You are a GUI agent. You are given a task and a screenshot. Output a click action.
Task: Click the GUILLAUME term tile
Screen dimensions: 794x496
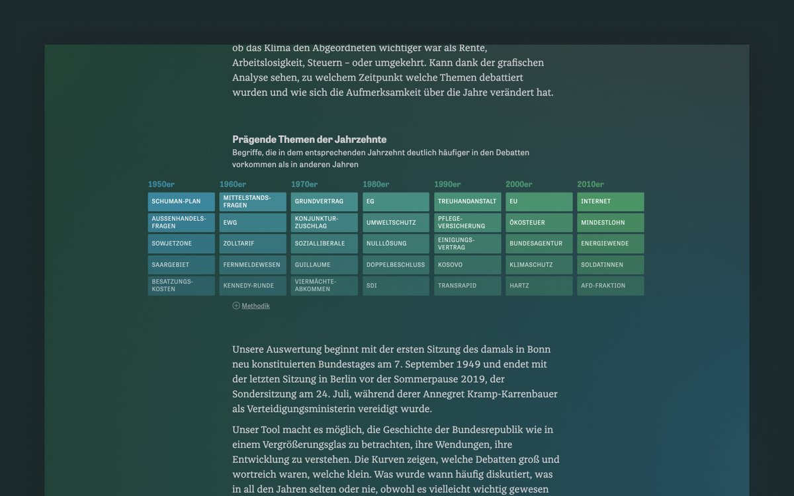pos(324,265)
